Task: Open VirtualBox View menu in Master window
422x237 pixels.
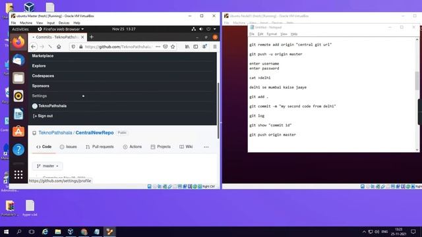Action: [40, 23]
